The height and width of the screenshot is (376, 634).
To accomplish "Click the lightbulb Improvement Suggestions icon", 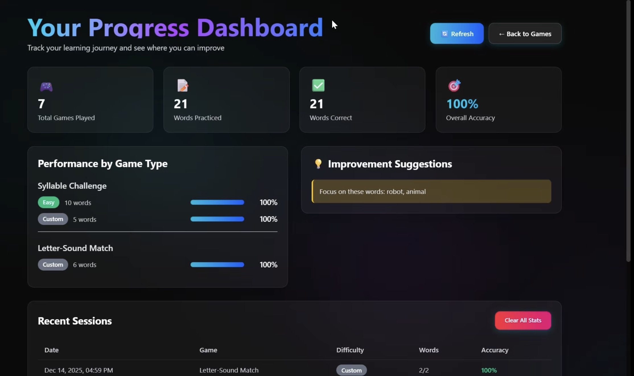I will tap(318, 164).
